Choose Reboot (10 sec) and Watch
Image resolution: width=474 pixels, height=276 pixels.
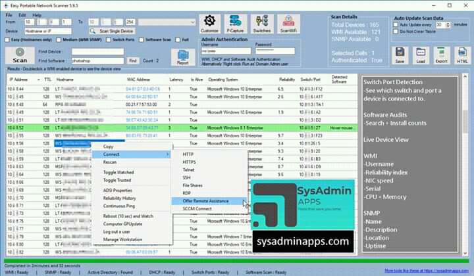[x=132, y=216]
